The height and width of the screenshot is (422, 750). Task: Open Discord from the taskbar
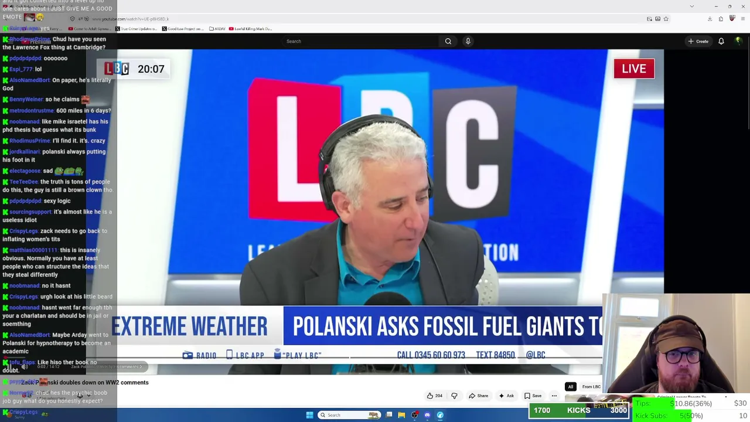click(427, 415)
